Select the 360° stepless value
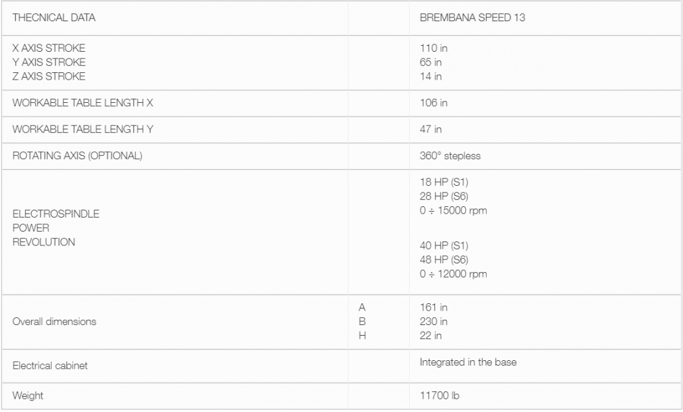Viewport: 683px width, 412px height. pos(450,156)
